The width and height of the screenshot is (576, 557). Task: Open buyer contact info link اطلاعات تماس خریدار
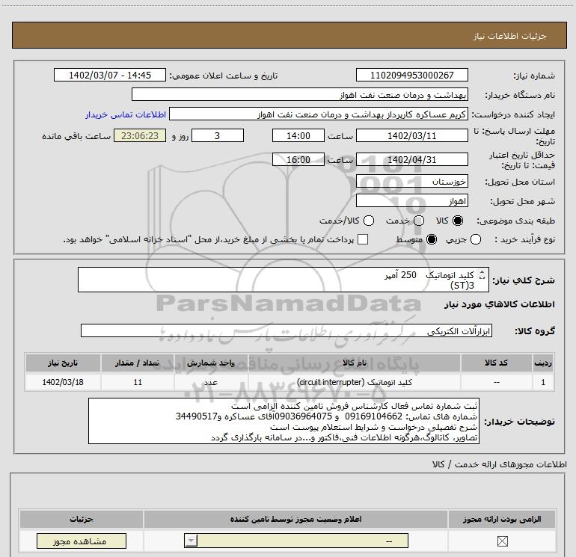pos(126,114)
